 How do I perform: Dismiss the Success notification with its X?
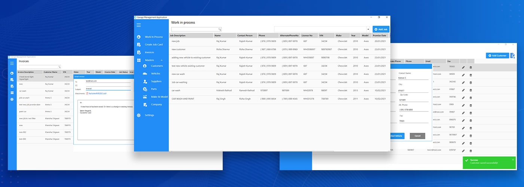pos(513,160)
